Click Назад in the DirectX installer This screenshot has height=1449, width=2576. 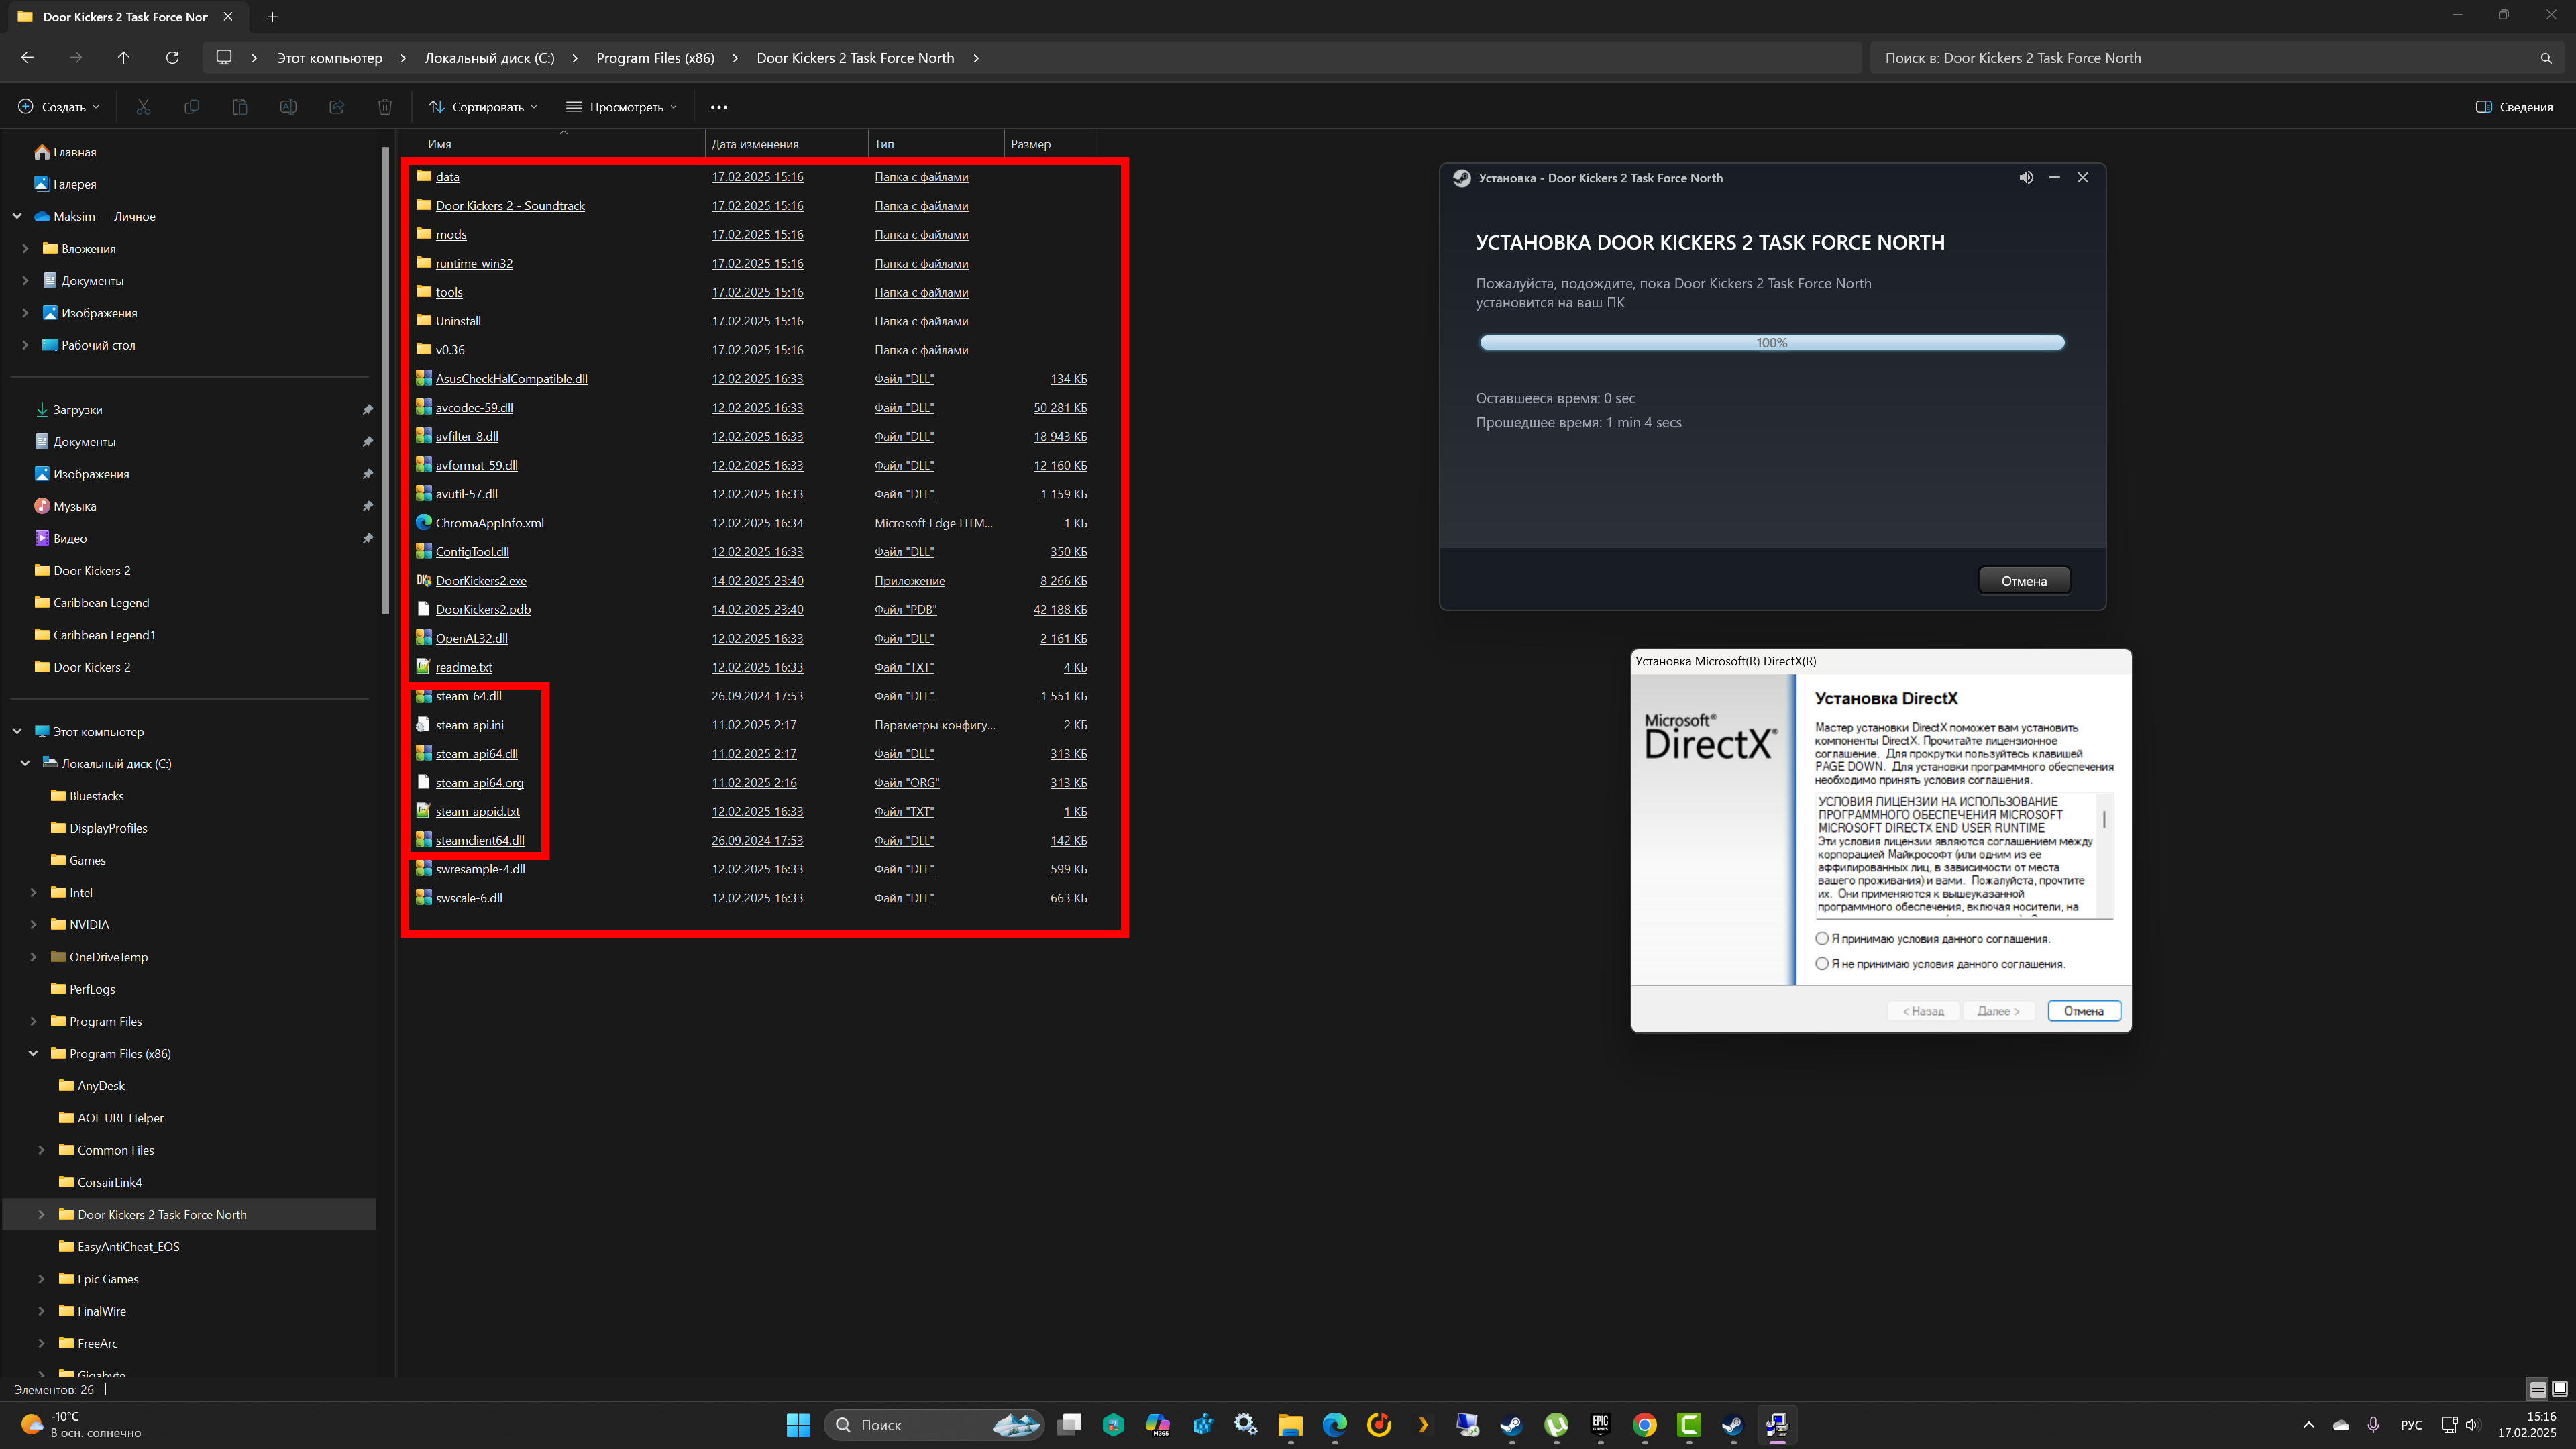click(x=1923, y=1011)
